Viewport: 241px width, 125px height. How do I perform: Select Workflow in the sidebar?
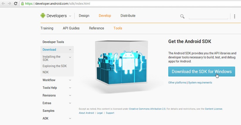click(49, 80)
